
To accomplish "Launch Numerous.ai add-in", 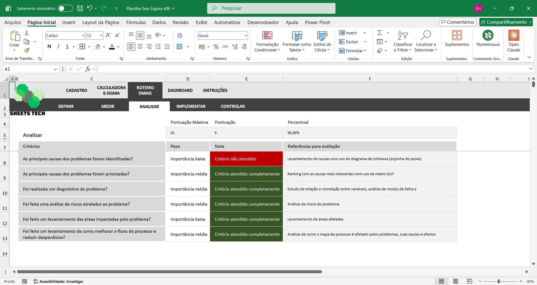I will coord(488,39).
